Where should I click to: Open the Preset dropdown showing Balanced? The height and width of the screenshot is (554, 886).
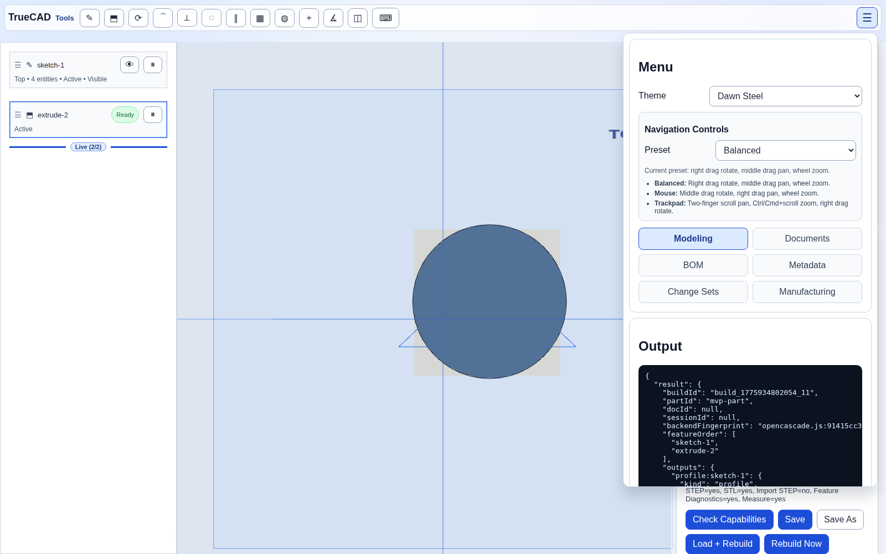[x=785, y=150]
